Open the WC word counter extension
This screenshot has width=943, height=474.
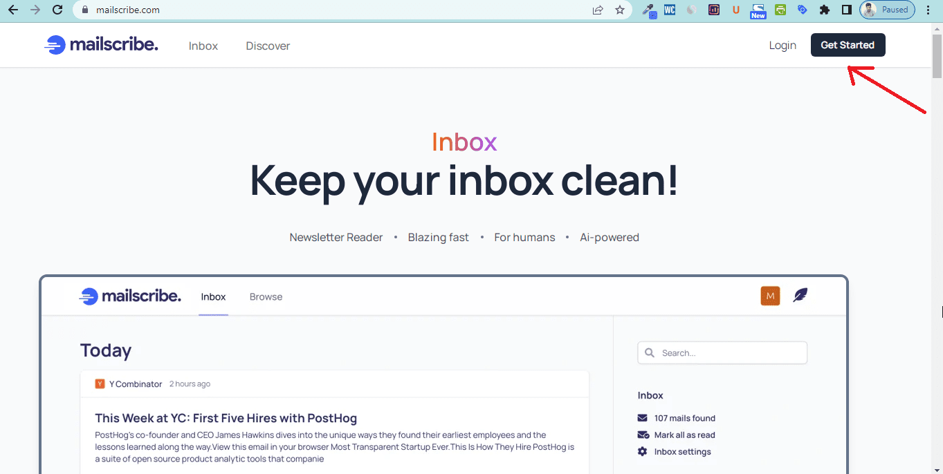click(x=670, y=10)
